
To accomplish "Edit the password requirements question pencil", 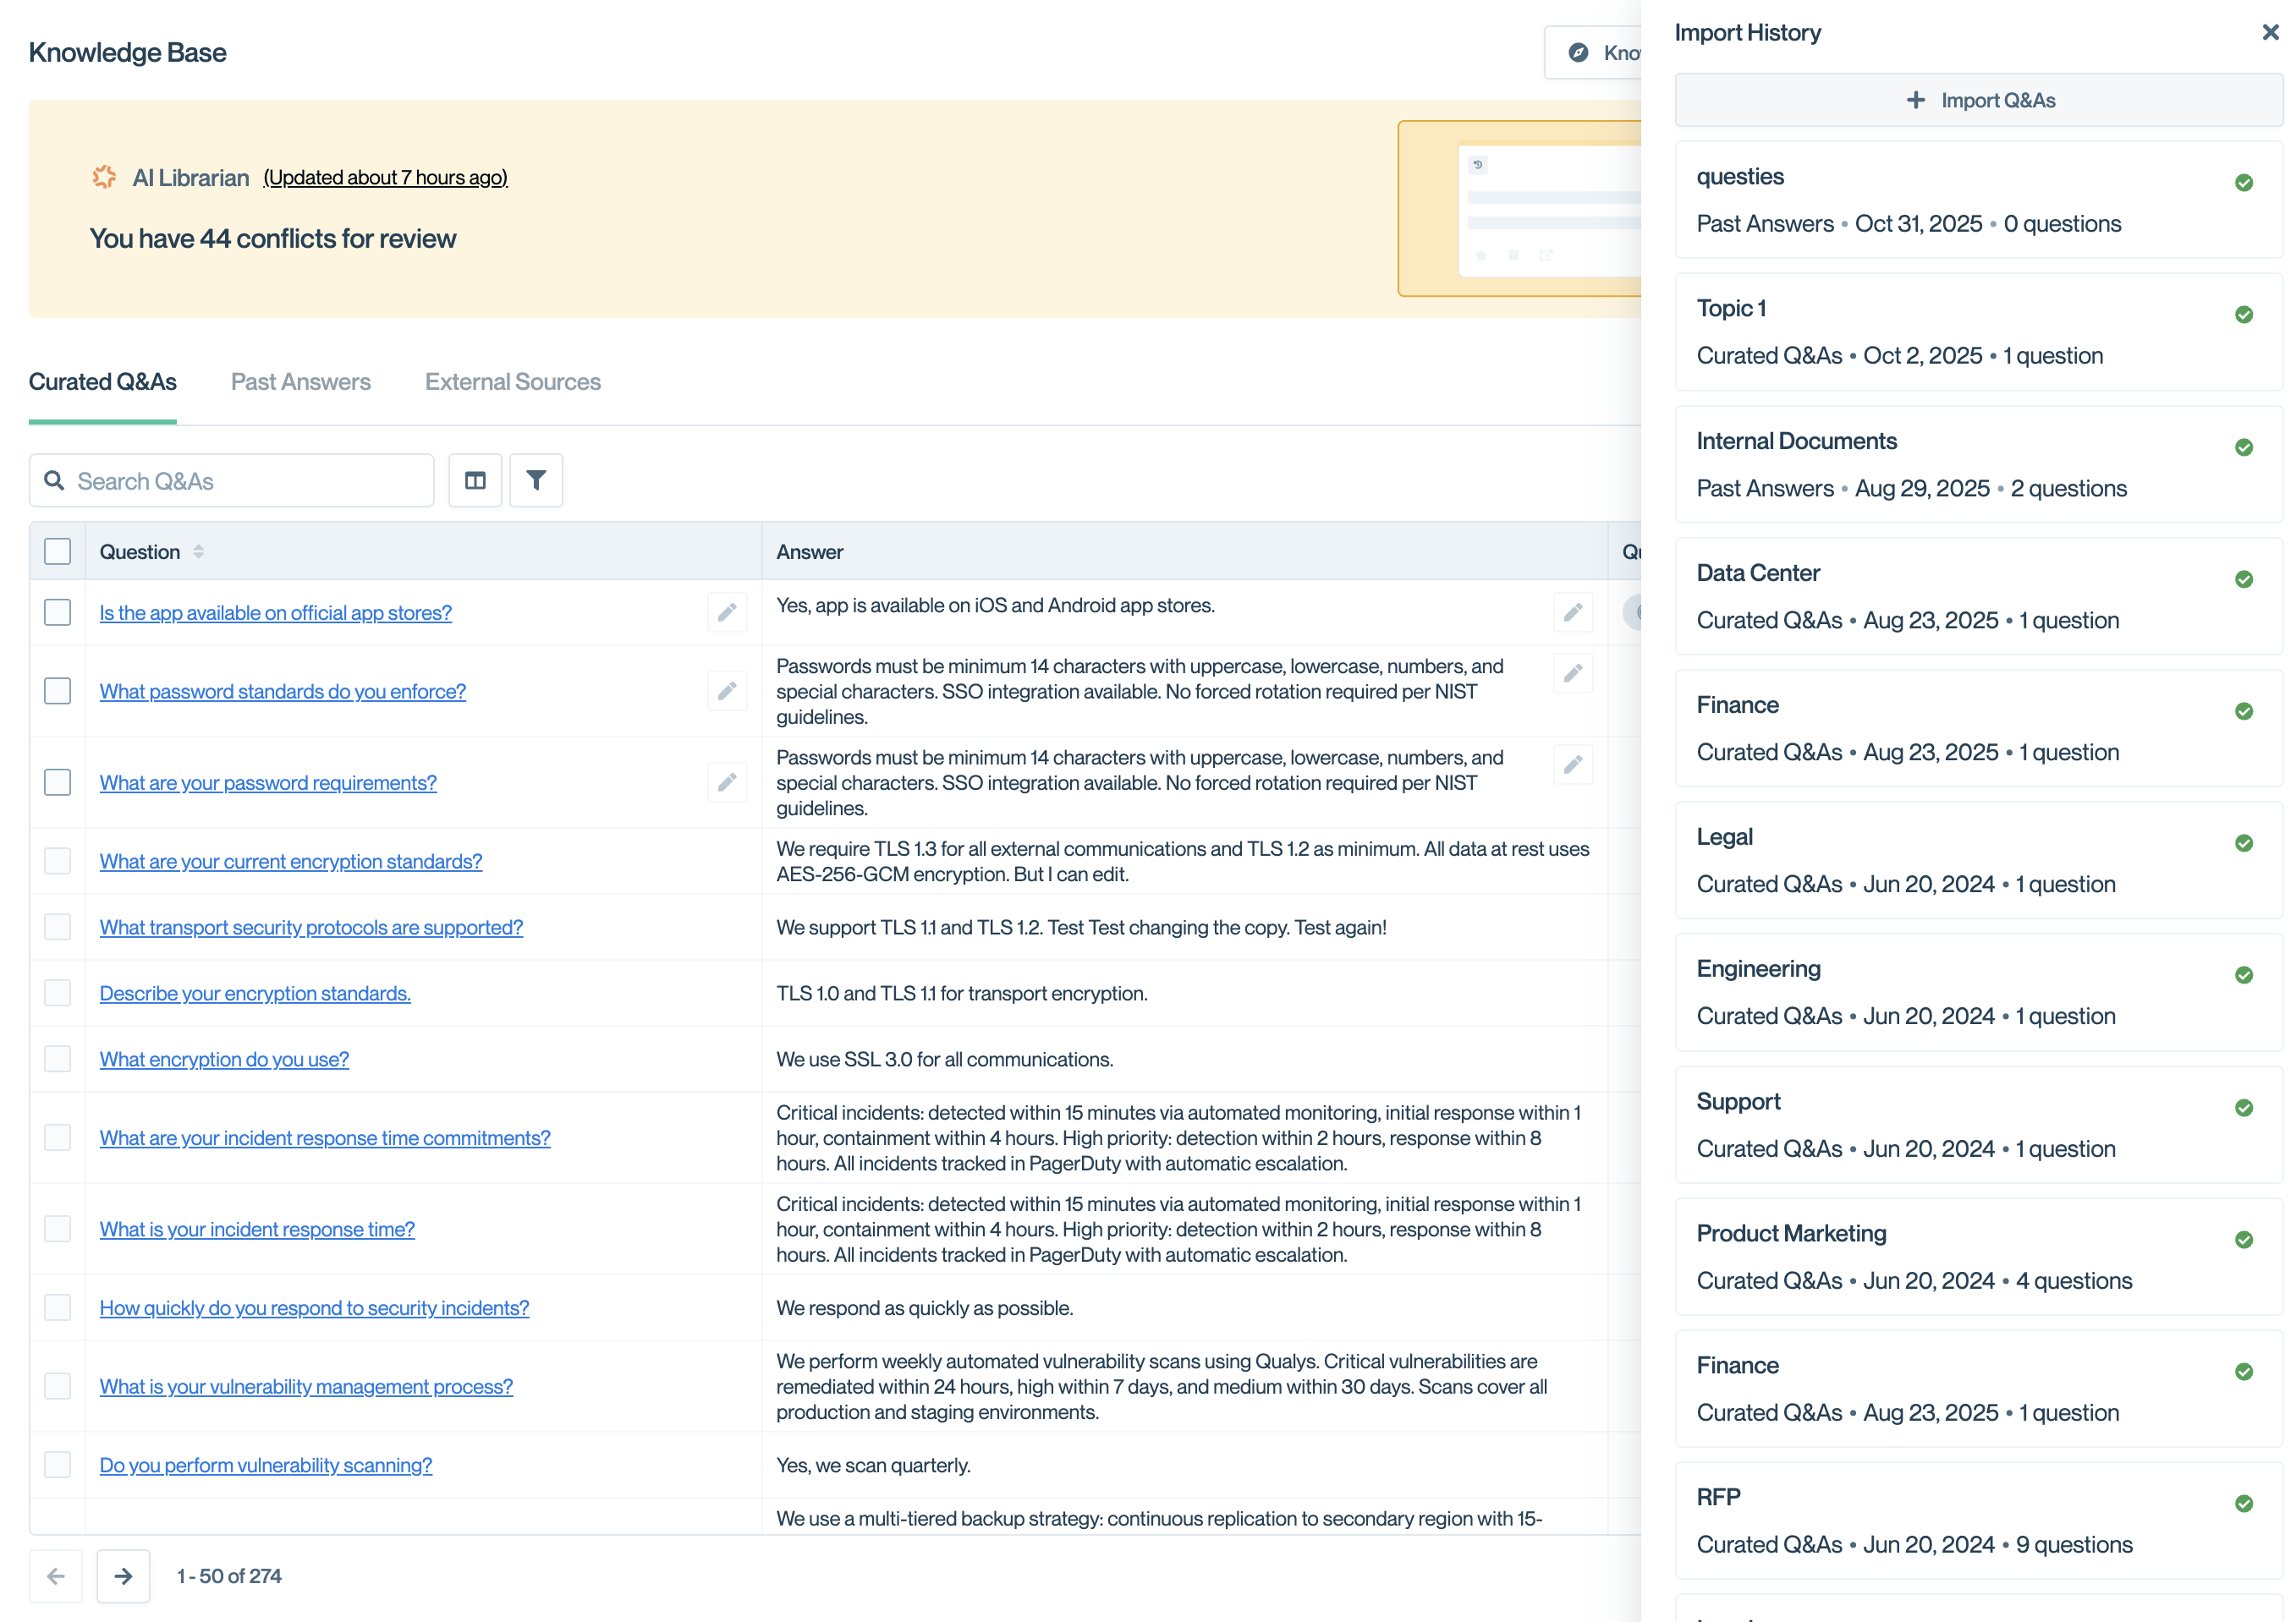I will click(727, 782).
